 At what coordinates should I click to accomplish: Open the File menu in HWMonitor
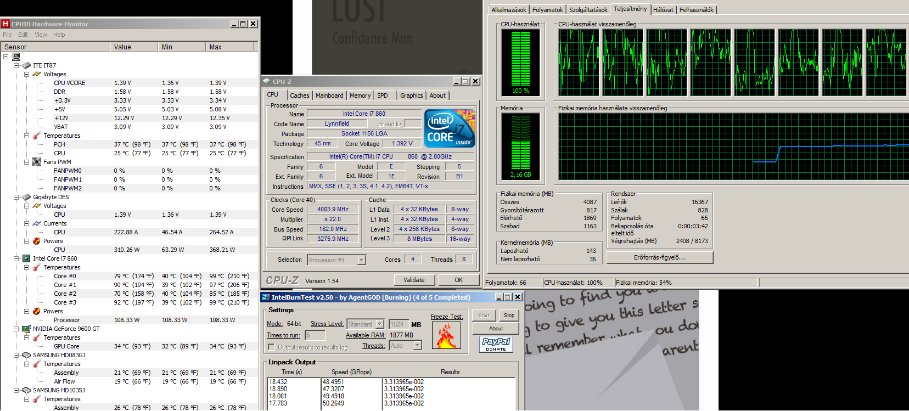[7, 35]
